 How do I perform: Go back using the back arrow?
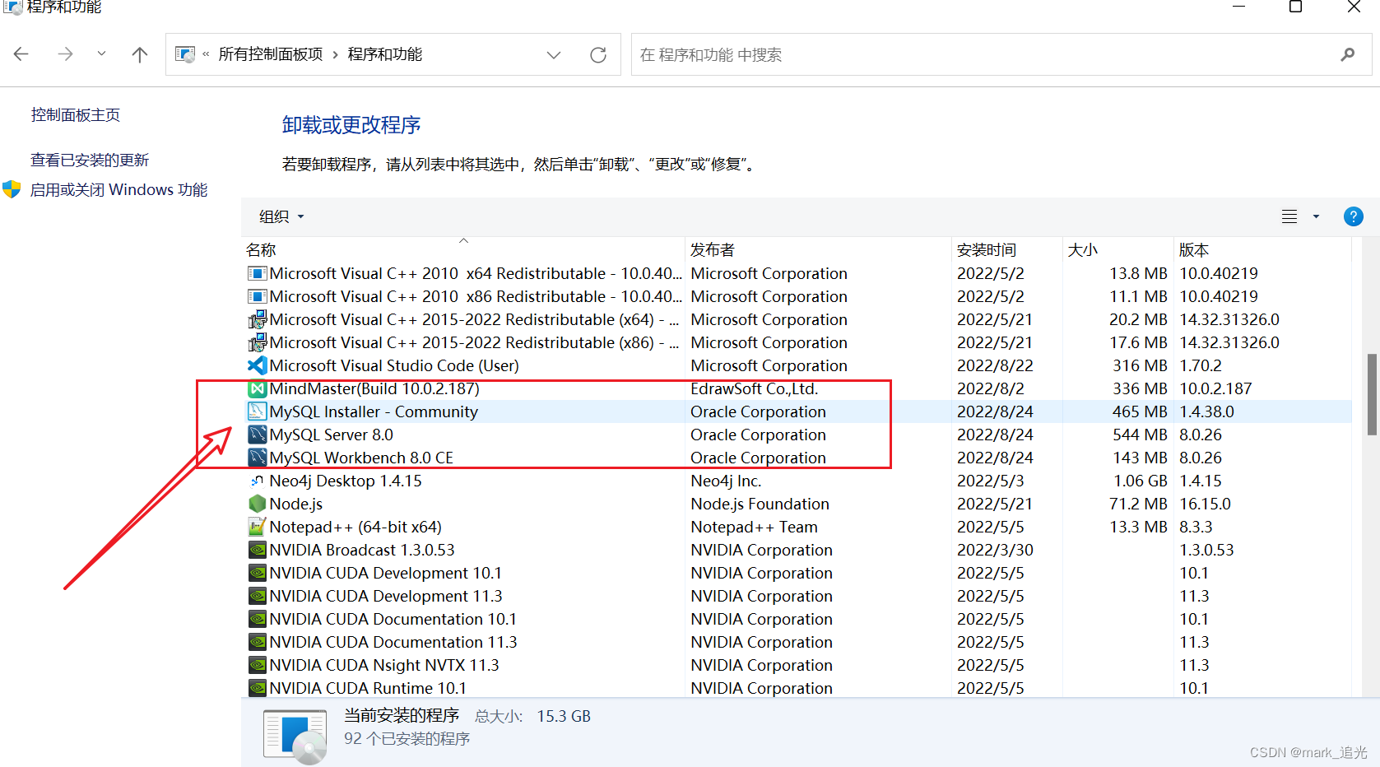(21, 54)
